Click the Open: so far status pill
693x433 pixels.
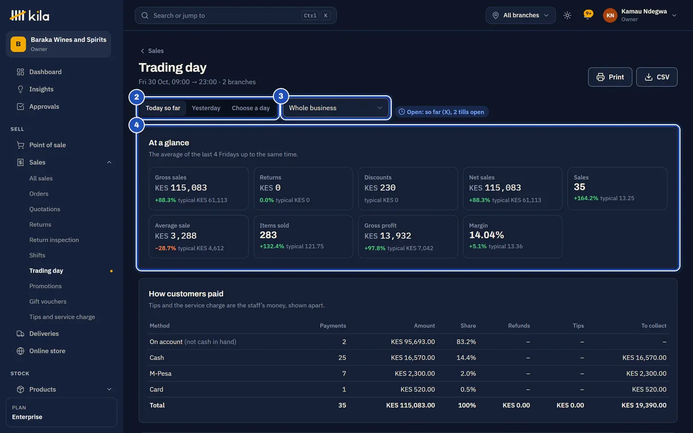(441, 112)
